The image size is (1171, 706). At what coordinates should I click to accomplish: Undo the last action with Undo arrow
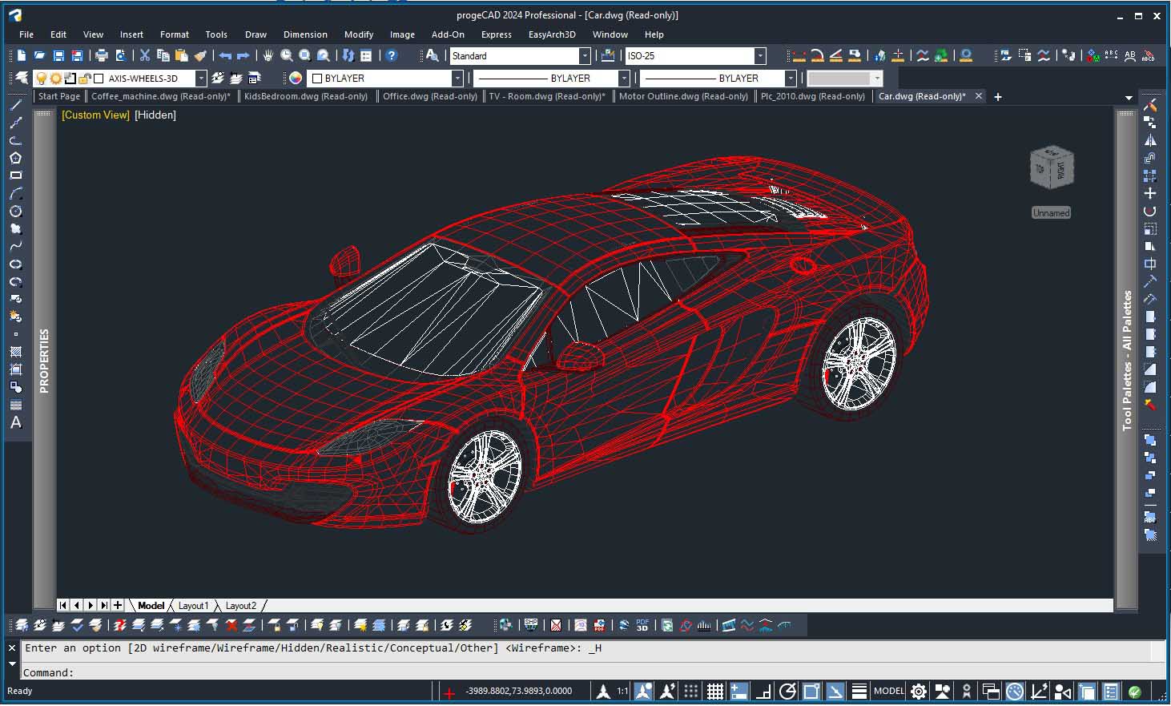coord(225,55)
